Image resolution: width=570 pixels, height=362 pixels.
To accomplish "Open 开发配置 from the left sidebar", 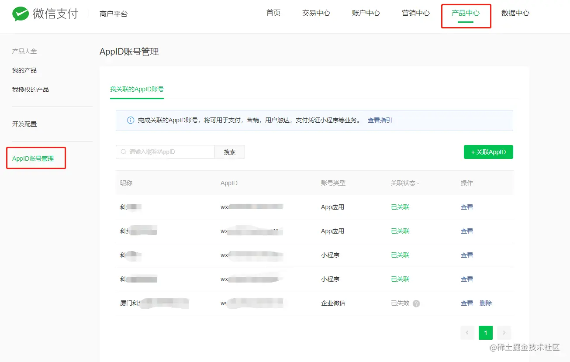I will [x=24, y=124].
